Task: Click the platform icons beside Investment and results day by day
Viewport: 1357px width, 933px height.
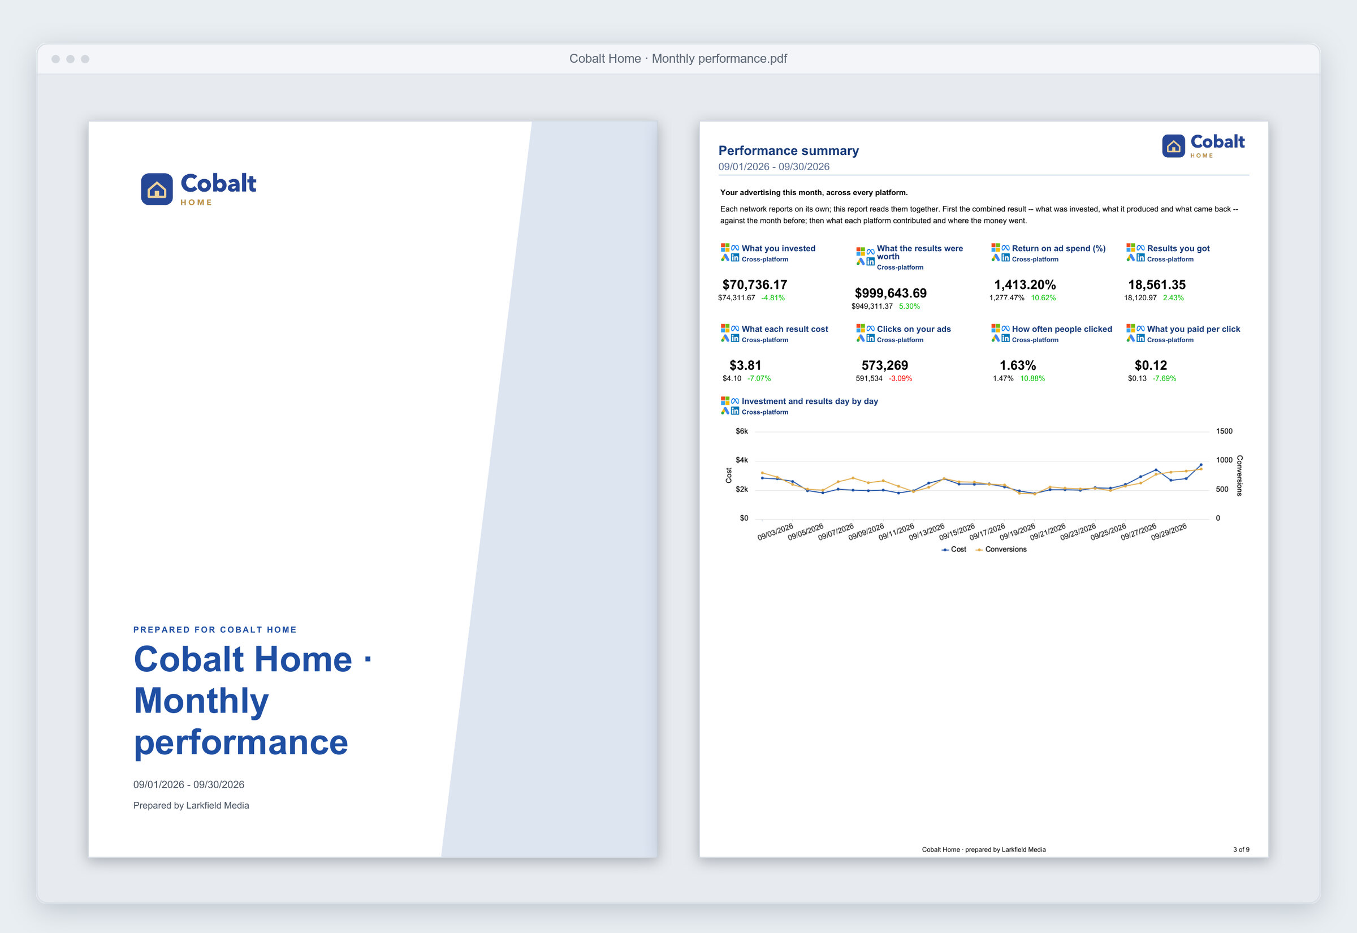Action: pos(730,405)
